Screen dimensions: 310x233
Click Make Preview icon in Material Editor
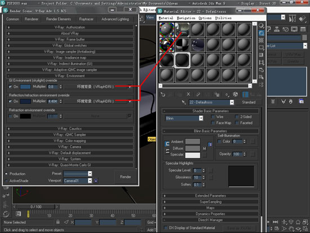click(261, 63)
